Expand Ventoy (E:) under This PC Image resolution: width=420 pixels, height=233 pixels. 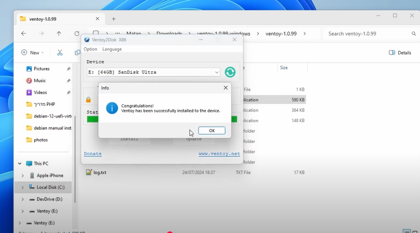pyautogui.click(x=23, y=211)
